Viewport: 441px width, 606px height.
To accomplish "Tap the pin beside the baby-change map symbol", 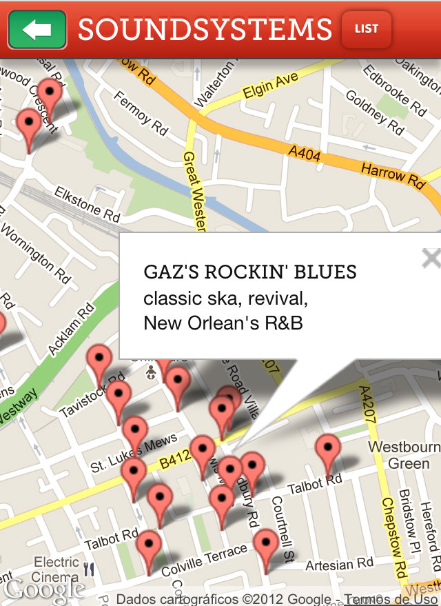I will pyautogui.click(x=177, y=381).
